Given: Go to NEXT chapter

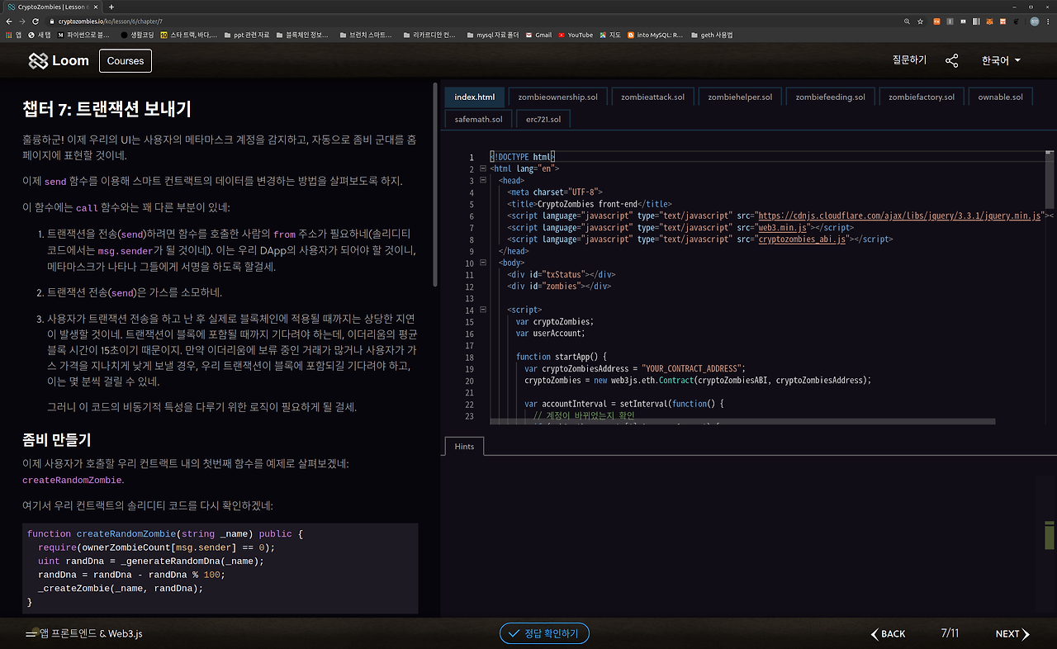Looking at the screenshot, I should coord(1012,634).
